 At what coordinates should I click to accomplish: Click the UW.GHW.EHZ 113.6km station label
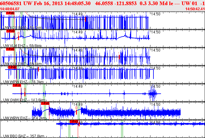pyautogui.click(x=24, y=100)
